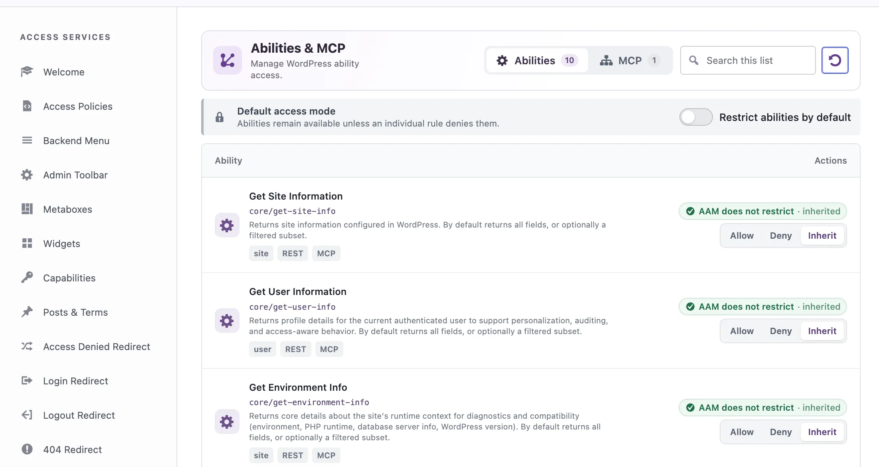Open Access Policies in sidebar
The height and width of the screenshot is (467, 879).
[78, 106]
